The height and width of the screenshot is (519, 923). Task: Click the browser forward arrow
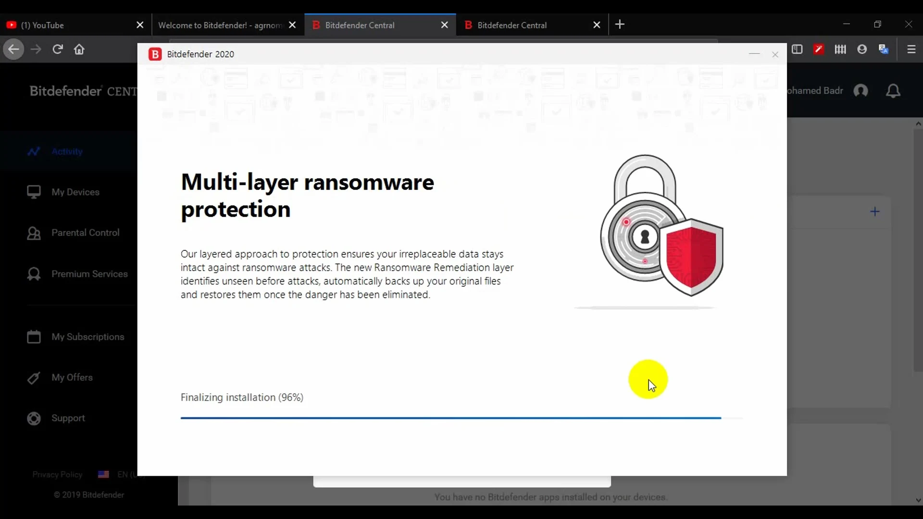36,49
